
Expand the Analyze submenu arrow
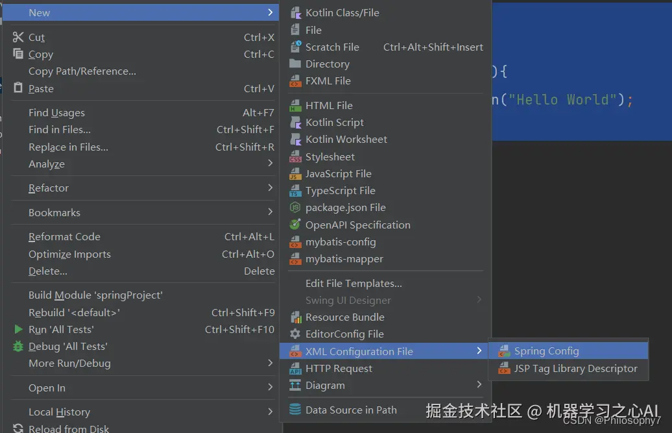[270, 163]
